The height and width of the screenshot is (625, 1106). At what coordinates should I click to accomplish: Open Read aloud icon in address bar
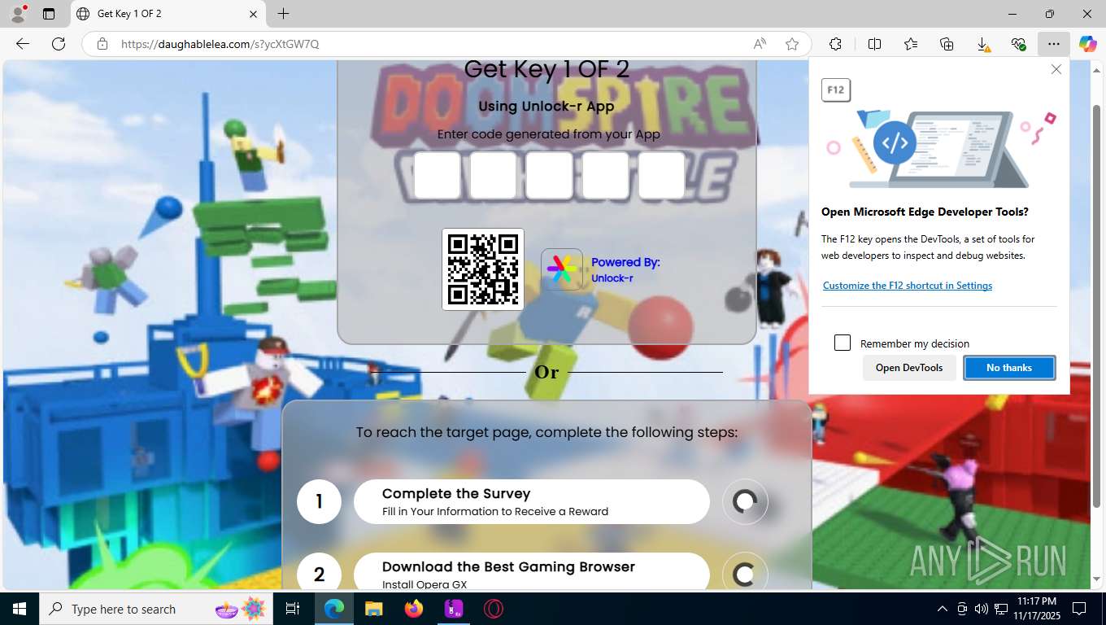click(760, 44)
